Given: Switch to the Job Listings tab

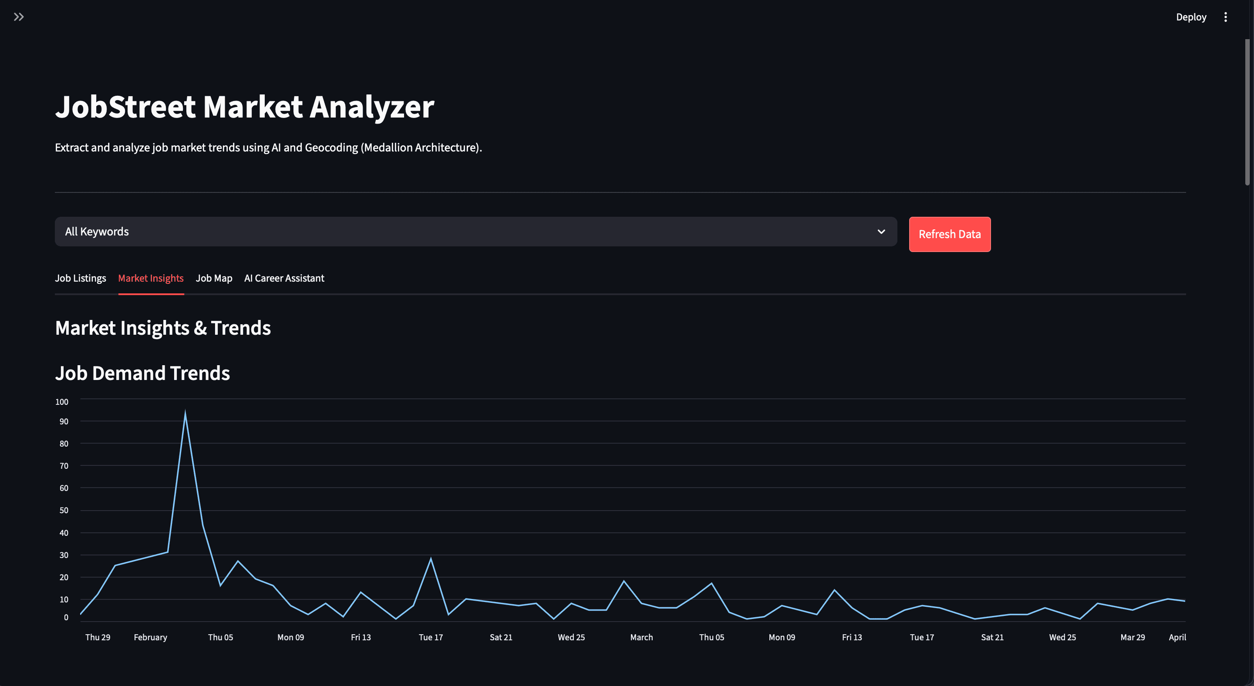Looking at the screenshot, I should [80, 278].
